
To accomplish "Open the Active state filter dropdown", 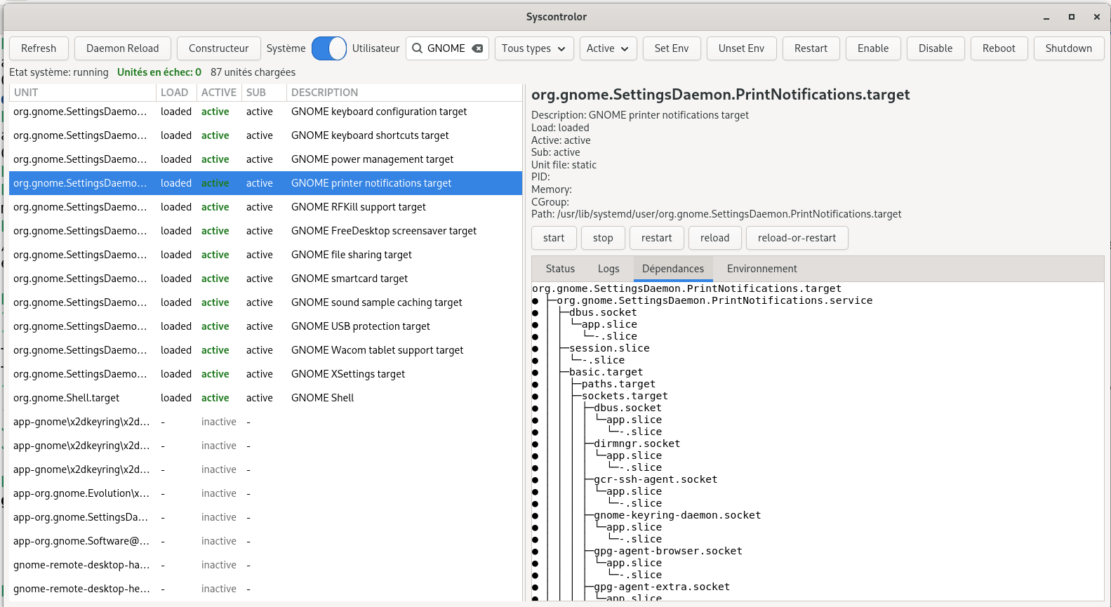I will click(x=608, y=48).
